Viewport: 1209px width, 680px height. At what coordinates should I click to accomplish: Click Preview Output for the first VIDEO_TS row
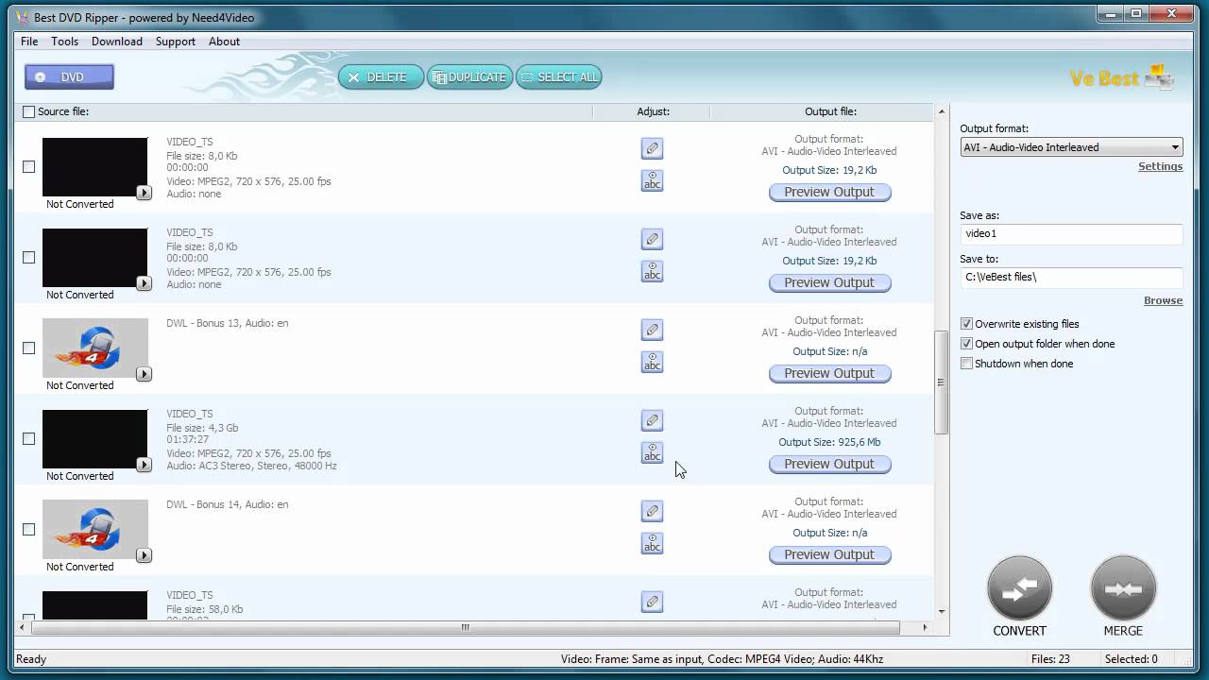[x=829, y=192]
